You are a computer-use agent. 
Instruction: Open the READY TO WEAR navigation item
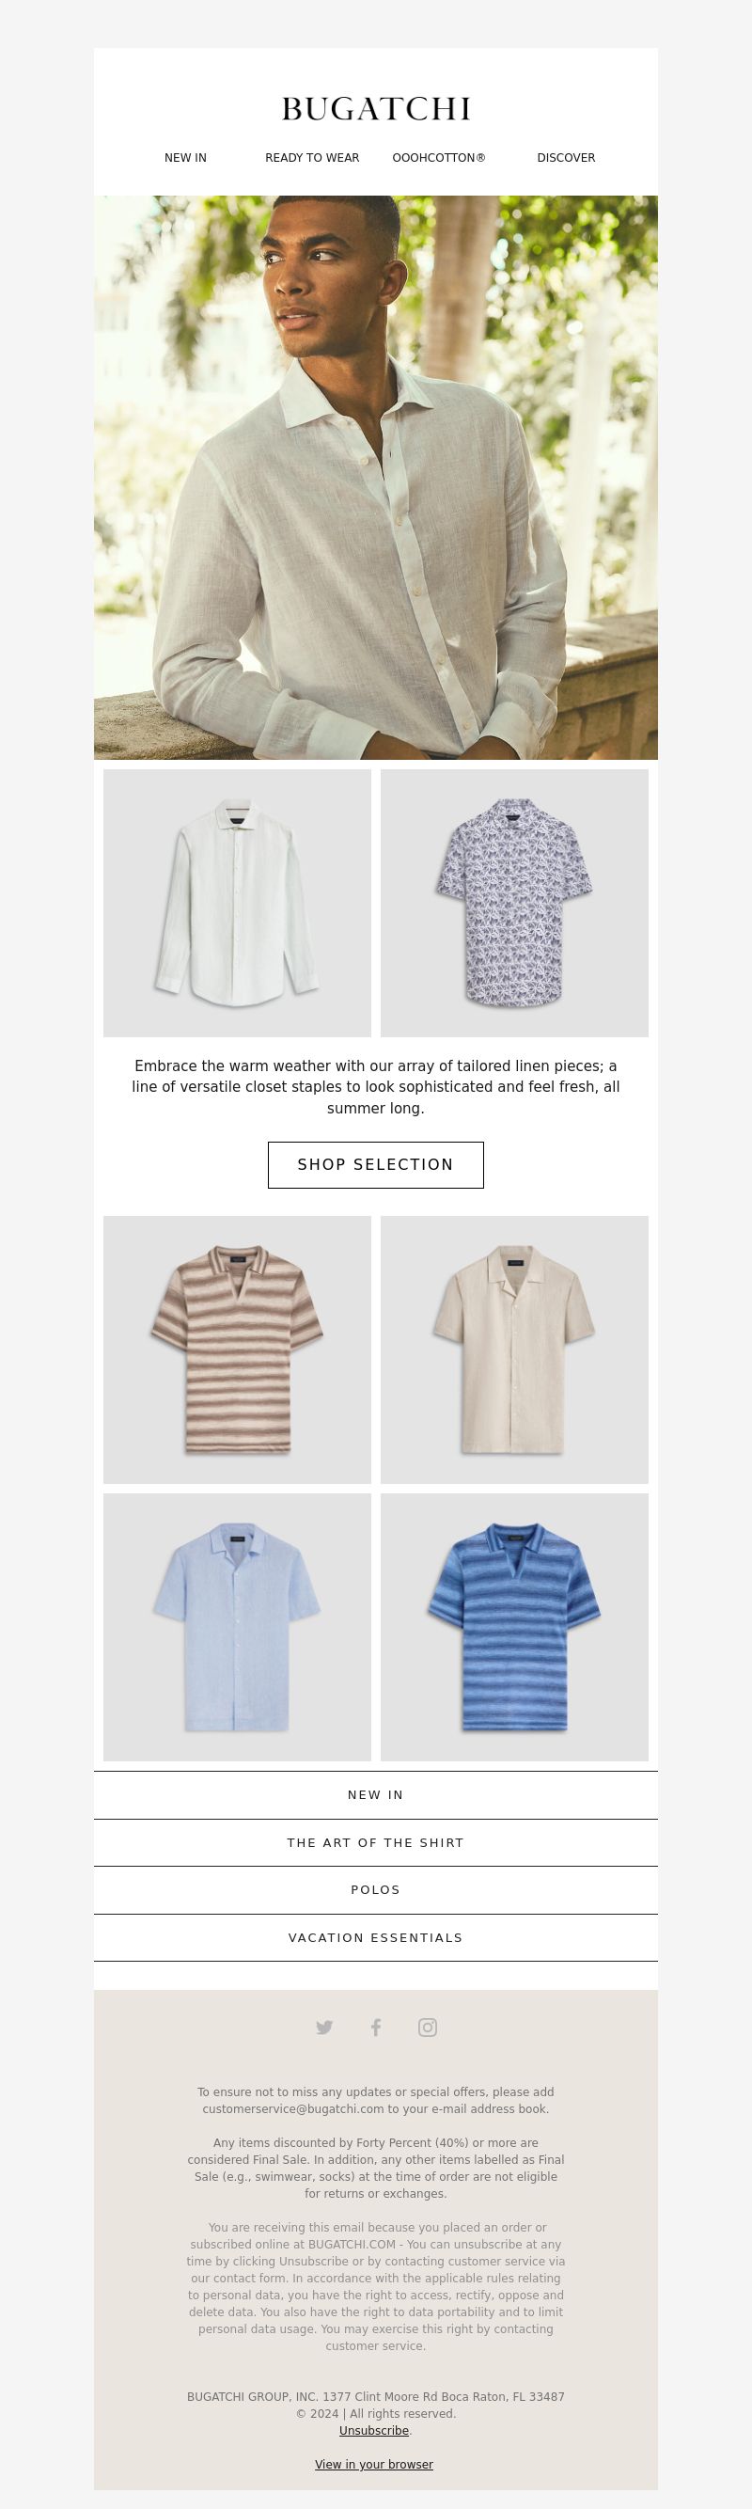(313, 158)
